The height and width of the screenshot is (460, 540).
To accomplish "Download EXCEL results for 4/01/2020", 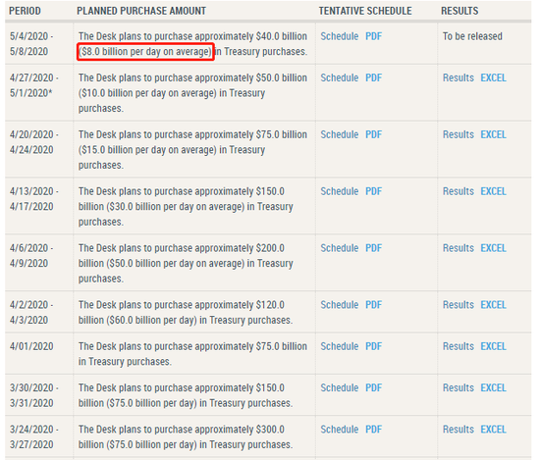I will coord(493,346).
